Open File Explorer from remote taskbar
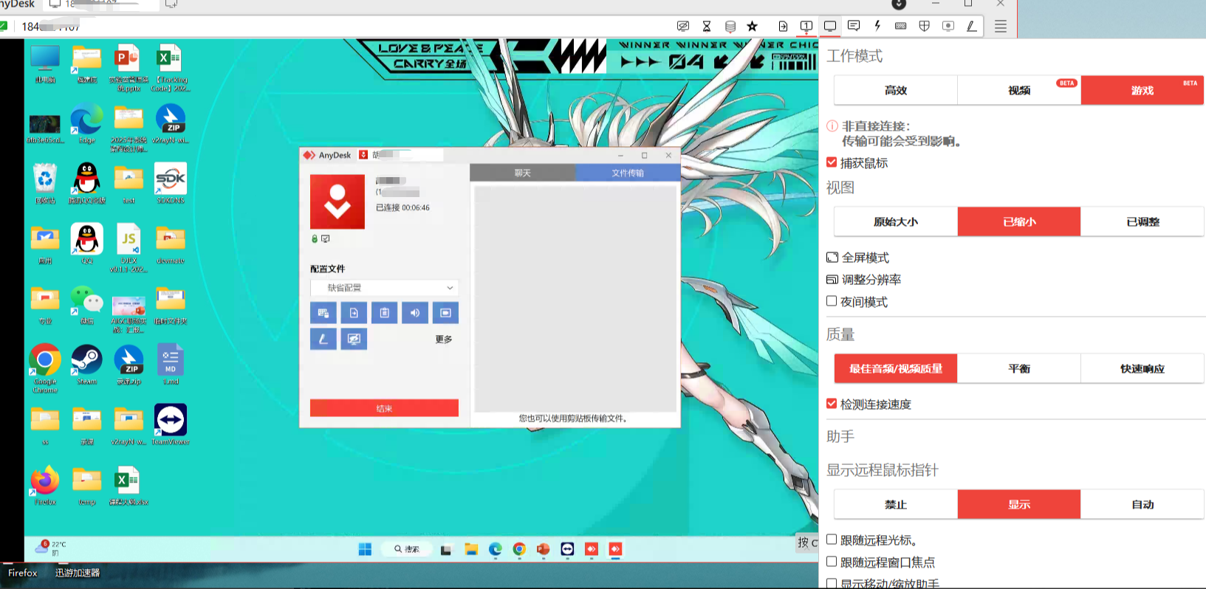This screenshot has width=1206, height=589. pos(471,549)
